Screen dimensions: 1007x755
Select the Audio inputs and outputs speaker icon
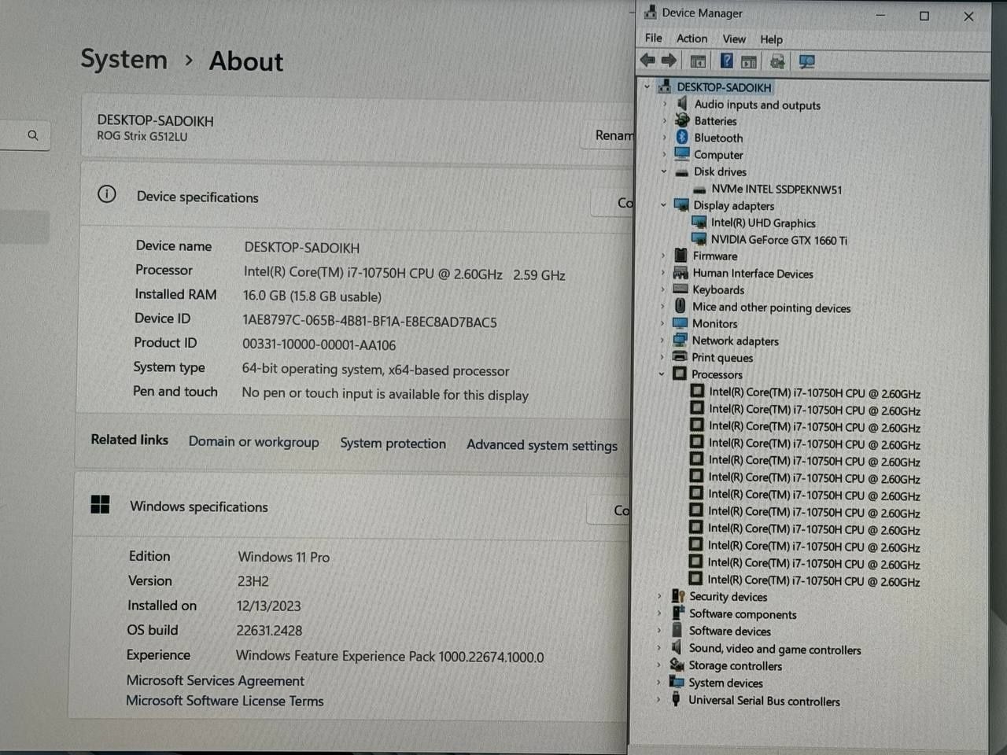coord(682,104)
